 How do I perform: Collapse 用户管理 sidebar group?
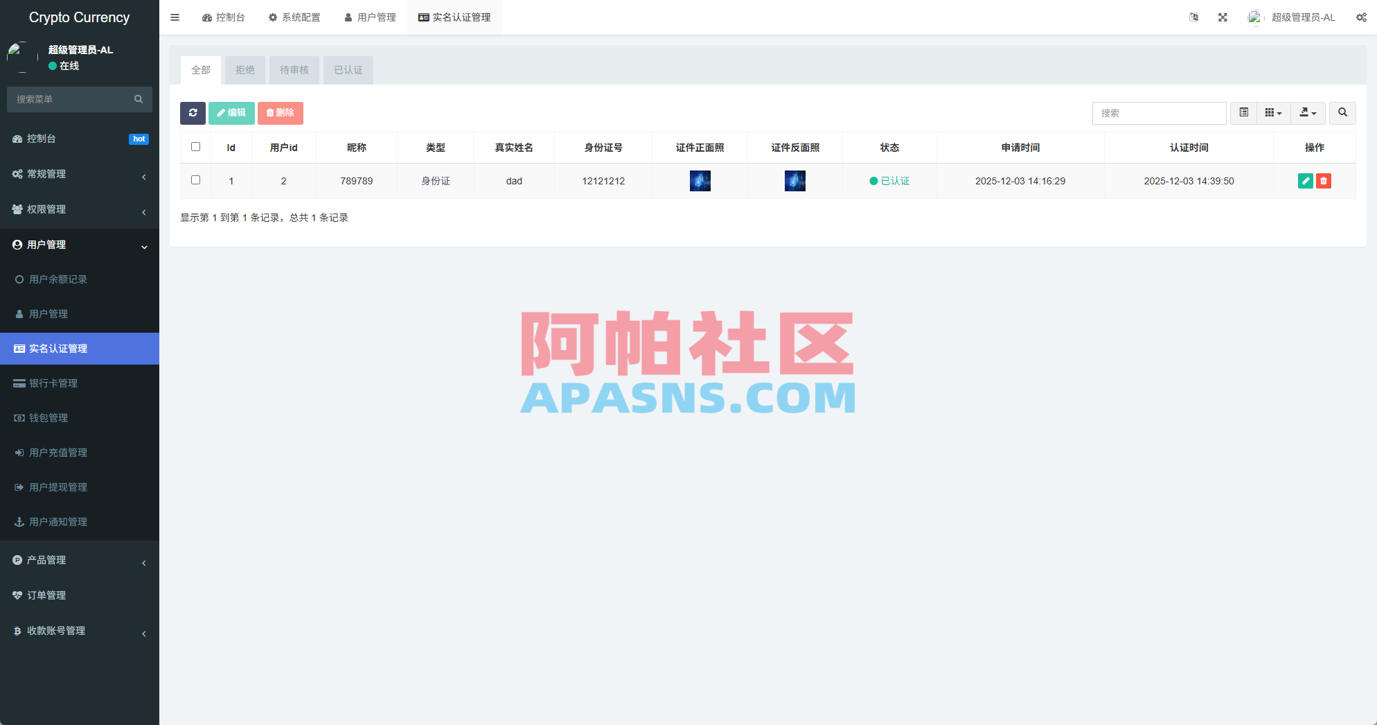(80, 245)
